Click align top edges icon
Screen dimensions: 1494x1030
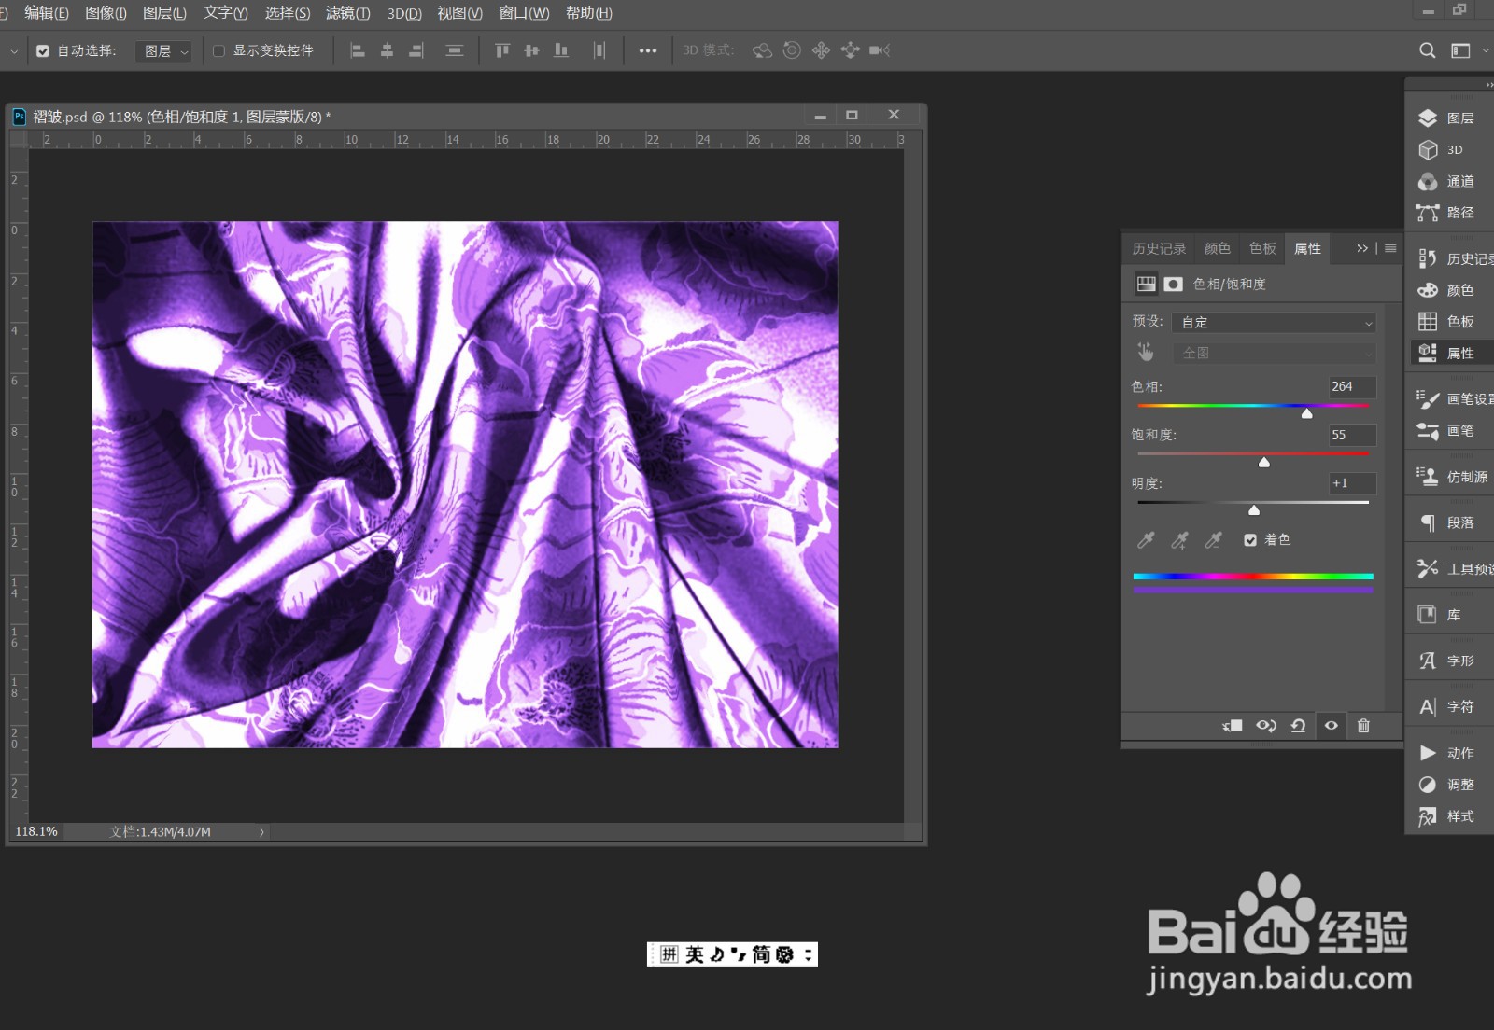coord(502,50)
